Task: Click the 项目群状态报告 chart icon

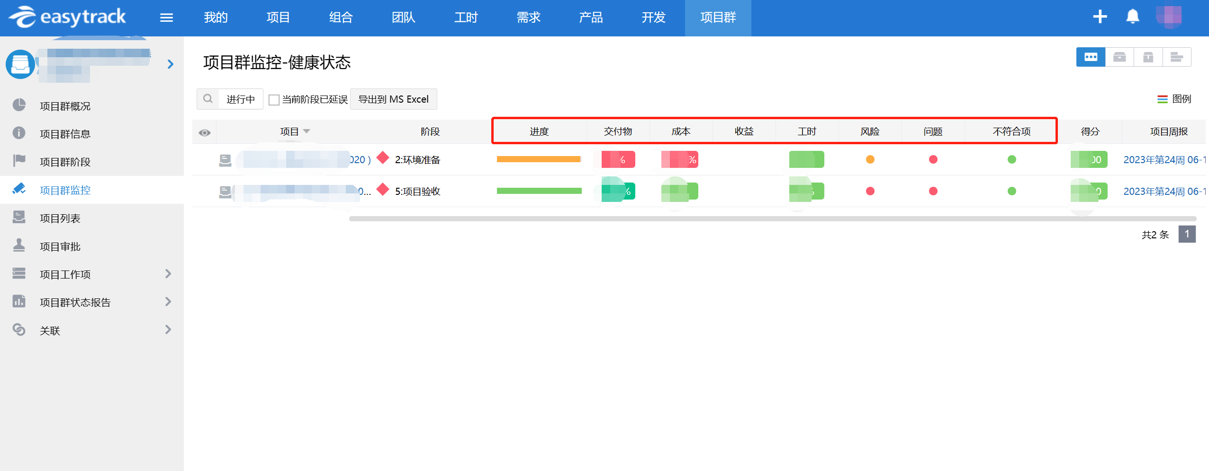Action: coord(19,301)
